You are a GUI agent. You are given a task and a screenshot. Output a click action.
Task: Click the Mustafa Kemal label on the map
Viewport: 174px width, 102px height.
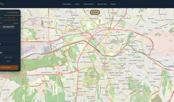(46, 72)
